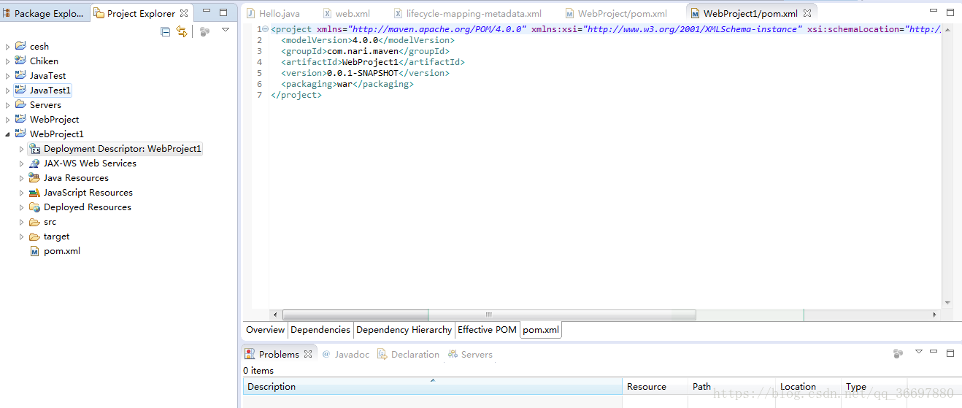Image resolution: width=962 pixels, height=408 pixels.
Task: Click Deployment Descriptor icon in tree
Action: 34,148
